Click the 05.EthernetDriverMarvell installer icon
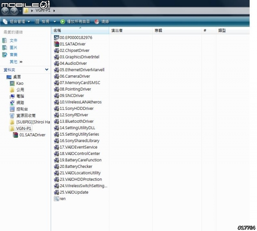 click(56, 70)
